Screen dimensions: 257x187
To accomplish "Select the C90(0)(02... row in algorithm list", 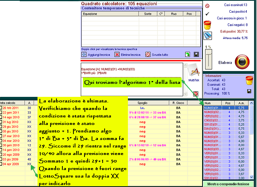I will (x=226, y=120).
